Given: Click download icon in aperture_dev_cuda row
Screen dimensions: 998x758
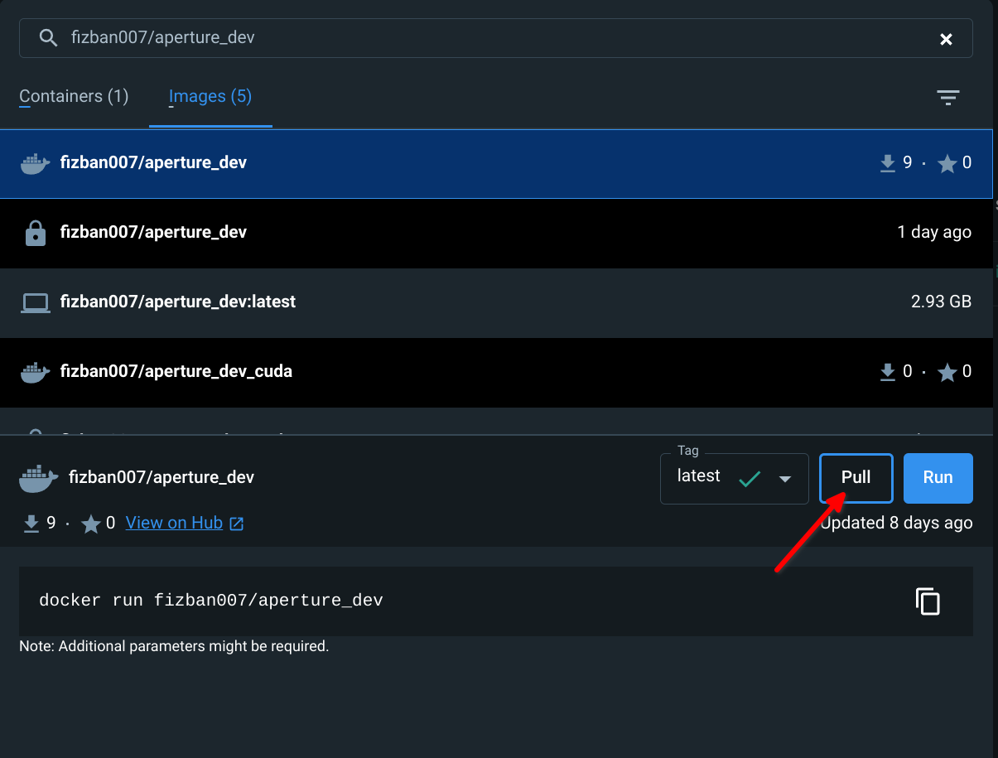Looking at the screenshot, I should tap(887, 372).
